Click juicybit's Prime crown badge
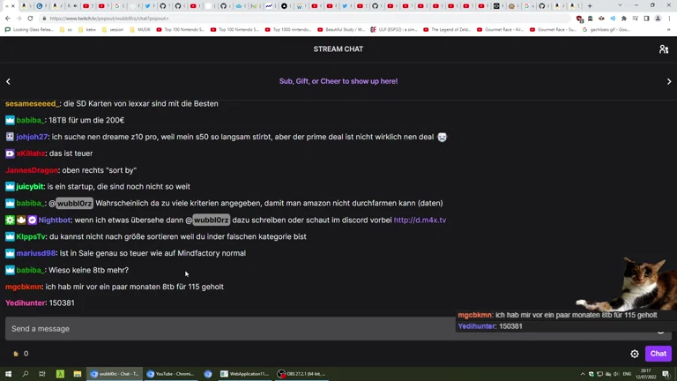Viewport: 677px width, 381px height. pos(10,187)
